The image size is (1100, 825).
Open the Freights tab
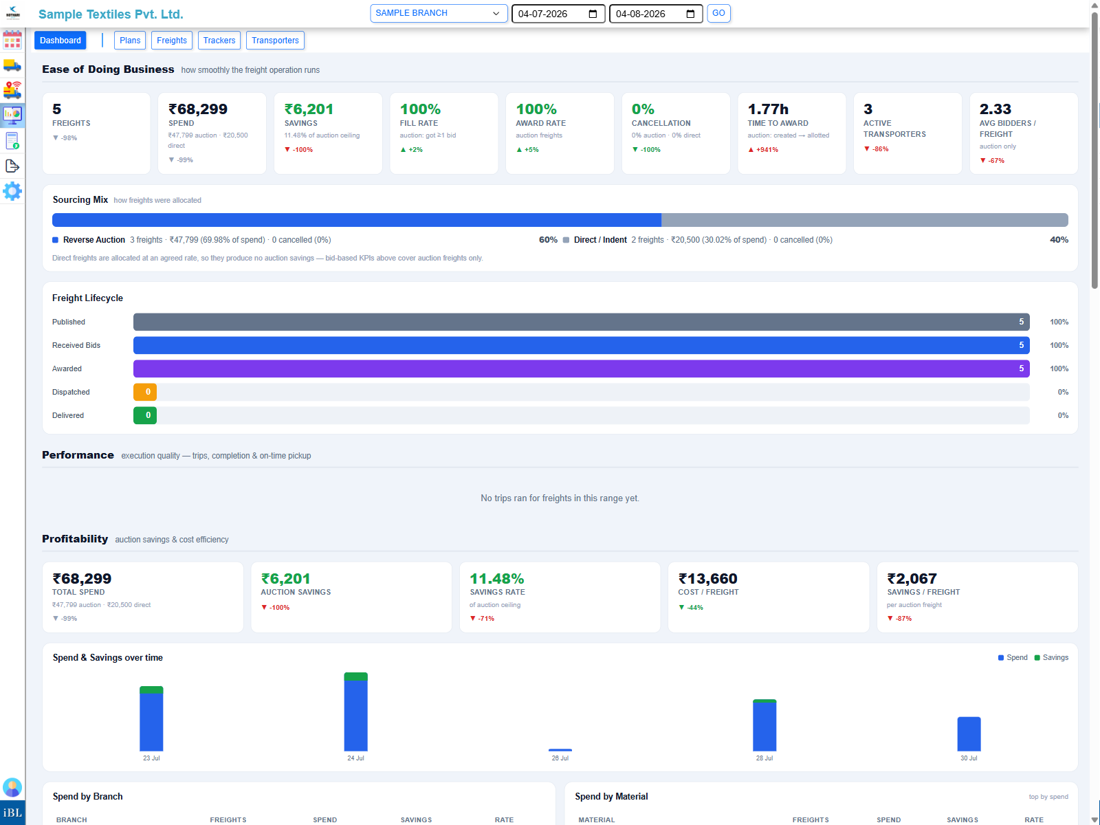172,41
